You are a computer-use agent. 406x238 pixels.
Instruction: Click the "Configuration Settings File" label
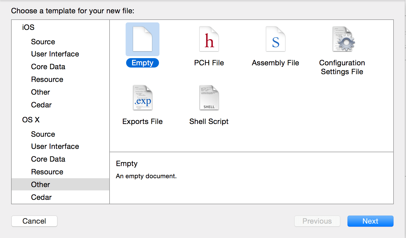coord(342,67)
